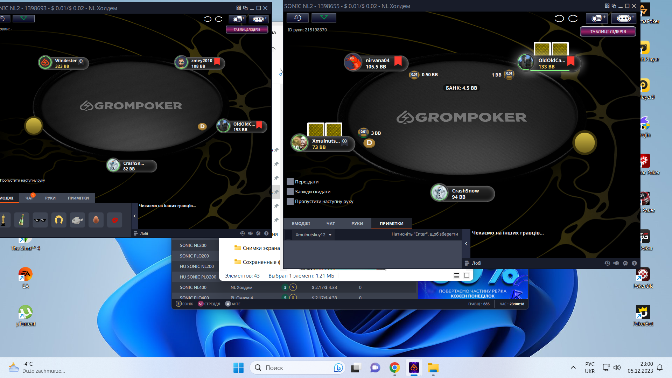
Task: Go to Лобі from left table
Action: point(141,233)
